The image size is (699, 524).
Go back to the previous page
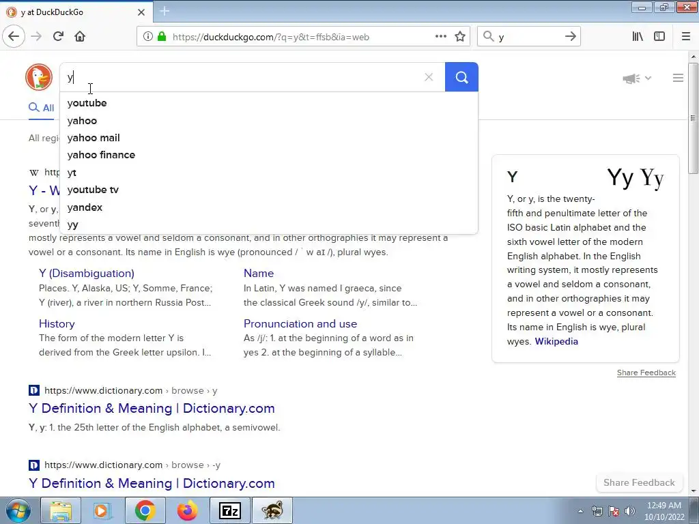point(14,37)
